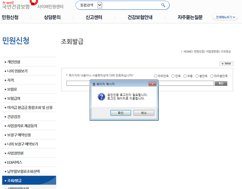The width and height of the screenshot is (242, 189).
Task: Click 민원신청 in the breadcrumb
Action: (x=199, y=52)
